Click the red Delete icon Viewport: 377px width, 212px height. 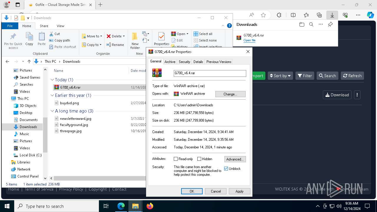(109, 36)
